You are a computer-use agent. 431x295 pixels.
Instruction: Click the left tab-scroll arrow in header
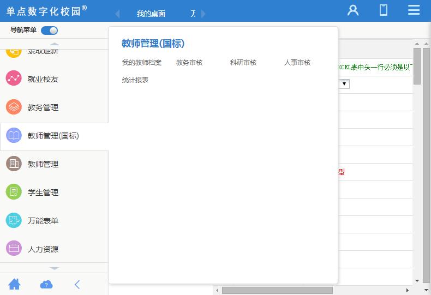pos(118,14)
